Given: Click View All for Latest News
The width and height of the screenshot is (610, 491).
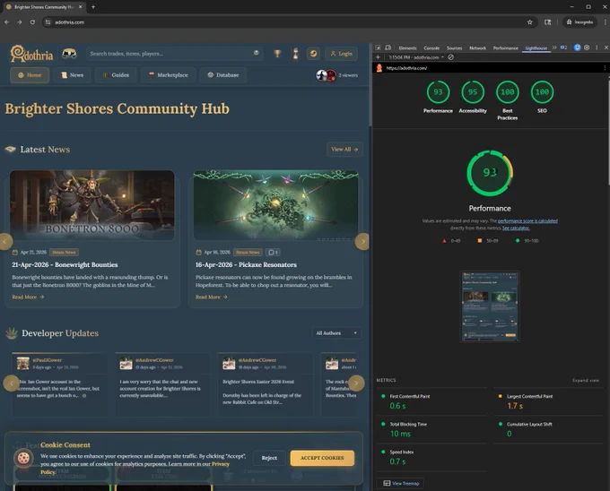Looking at the screenshot, I should point(344,149).
